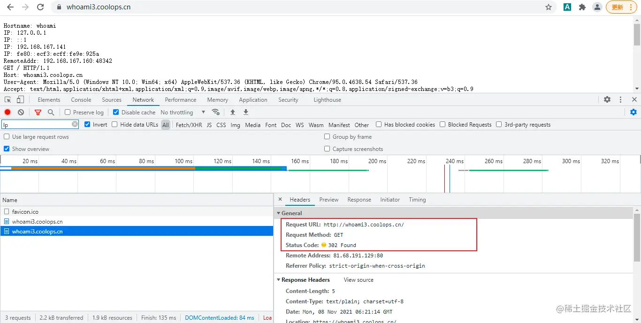Enable Capture screenshots
Screen dimensions: 641x323
point(327,149)
